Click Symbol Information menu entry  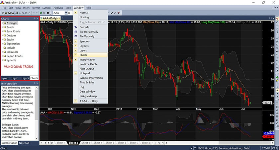click(91, 78)
